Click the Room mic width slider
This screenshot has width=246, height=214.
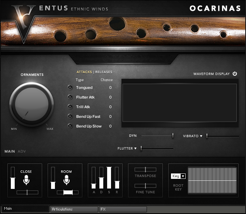point(68,192)
